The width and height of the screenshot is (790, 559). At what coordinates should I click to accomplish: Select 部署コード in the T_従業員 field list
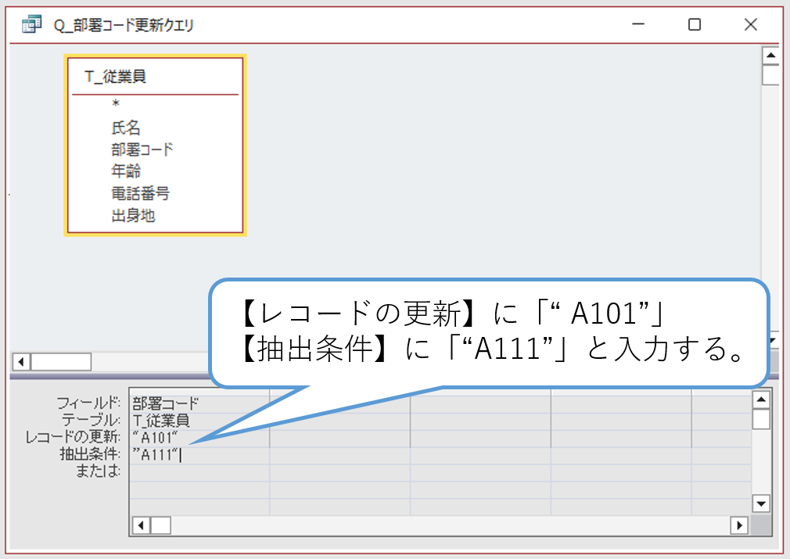click(x=142, y=149)
